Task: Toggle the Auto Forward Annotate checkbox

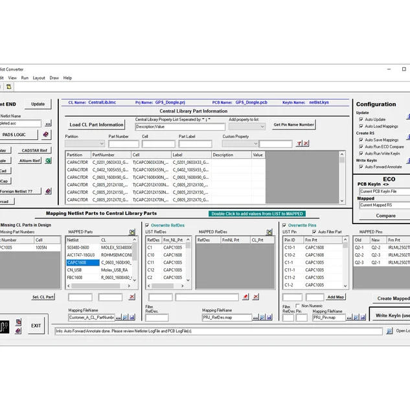Action: pos(361,166)
